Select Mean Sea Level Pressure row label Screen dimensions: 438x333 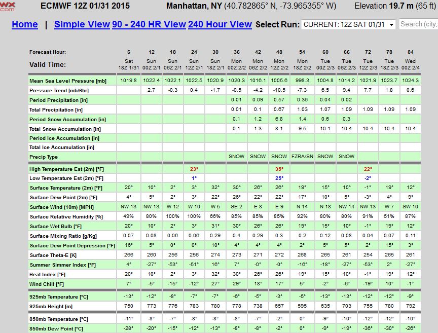pyautogui.click(x=68, y=81)
